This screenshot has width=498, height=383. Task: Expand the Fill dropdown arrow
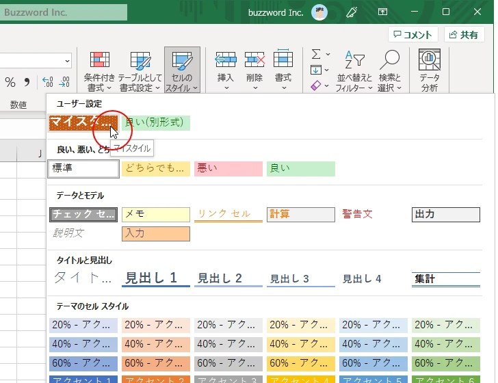coord(327,70)
